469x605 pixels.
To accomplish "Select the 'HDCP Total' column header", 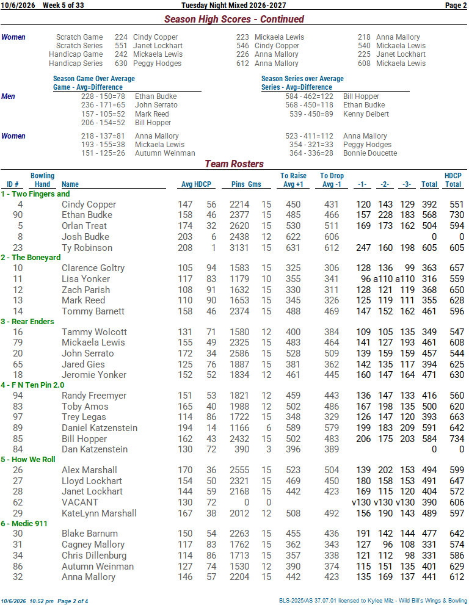I will point(453,180).
